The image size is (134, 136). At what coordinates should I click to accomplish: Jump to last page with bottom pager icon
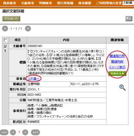point(36,132)
